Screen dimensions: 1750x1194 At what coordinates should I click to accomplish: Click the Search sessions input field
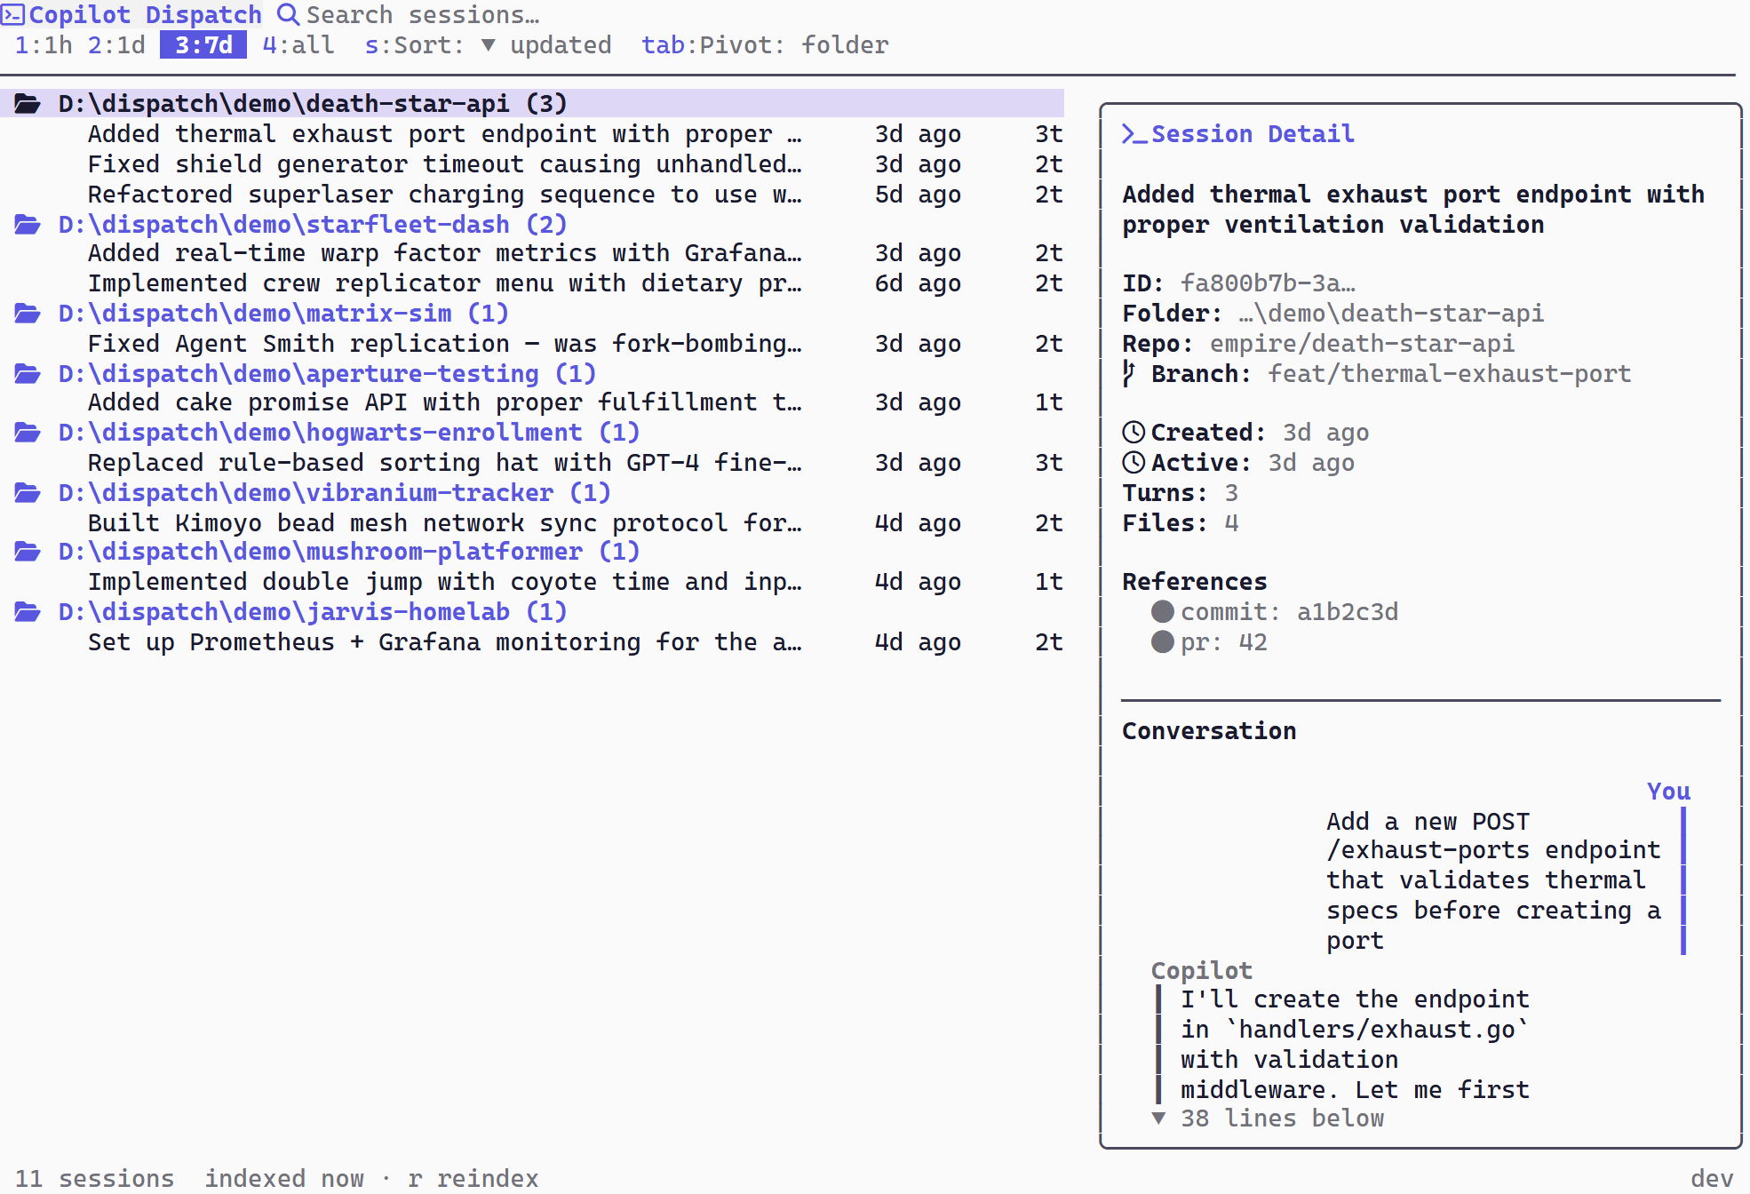click(423, 15)
